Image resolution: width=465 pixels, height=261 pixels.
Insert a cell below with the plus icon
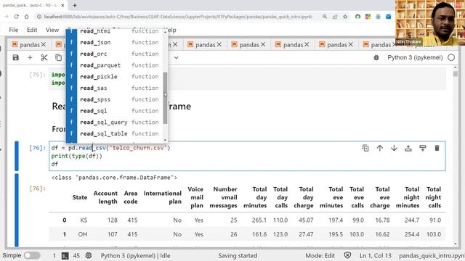(30, 58)
